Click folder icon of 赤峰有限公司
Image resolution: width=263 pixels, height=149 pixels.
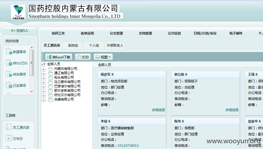[x=51, y=99]
